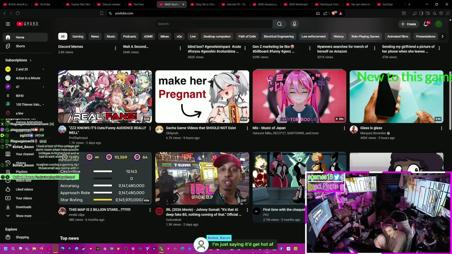Open the notifications bell

coord(426,24)
